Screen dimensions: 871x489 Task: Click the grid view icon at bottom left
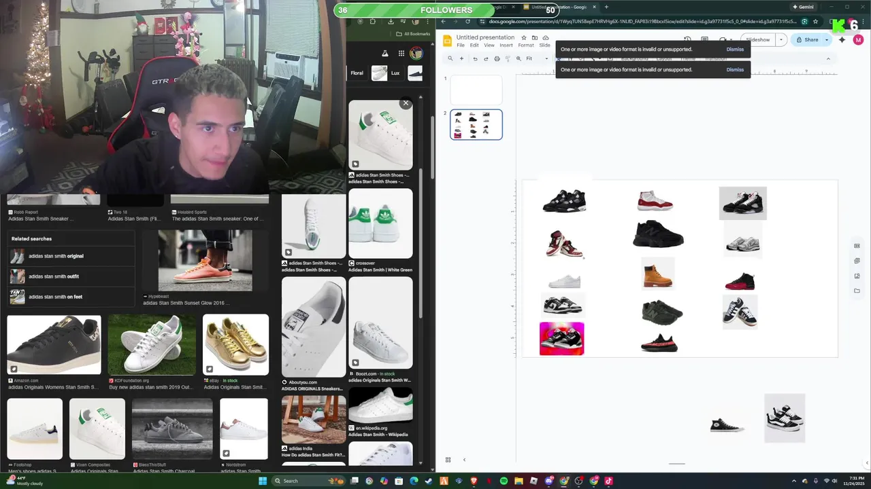[448, 460]
